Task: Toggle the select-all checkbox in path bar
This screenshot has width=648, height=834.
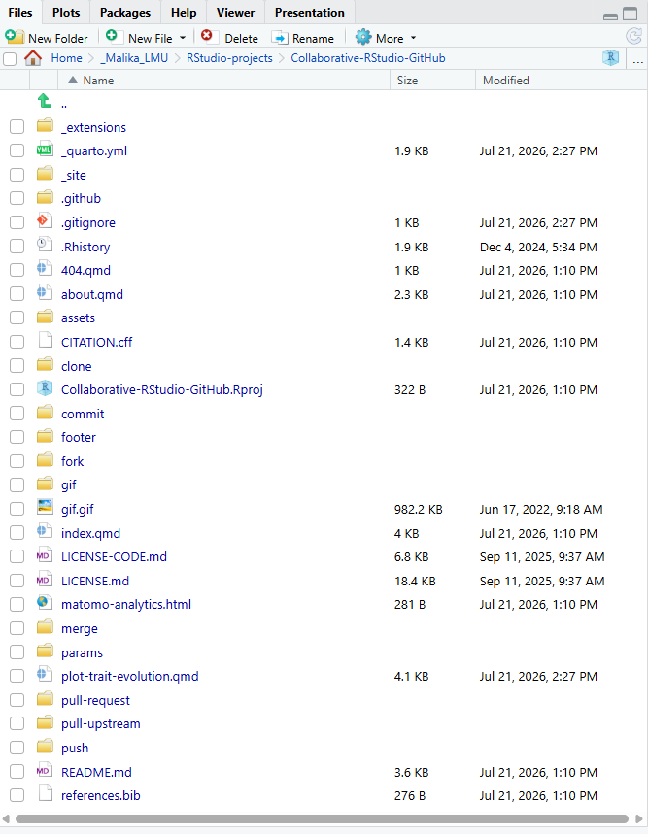Action: click(10, 58)
